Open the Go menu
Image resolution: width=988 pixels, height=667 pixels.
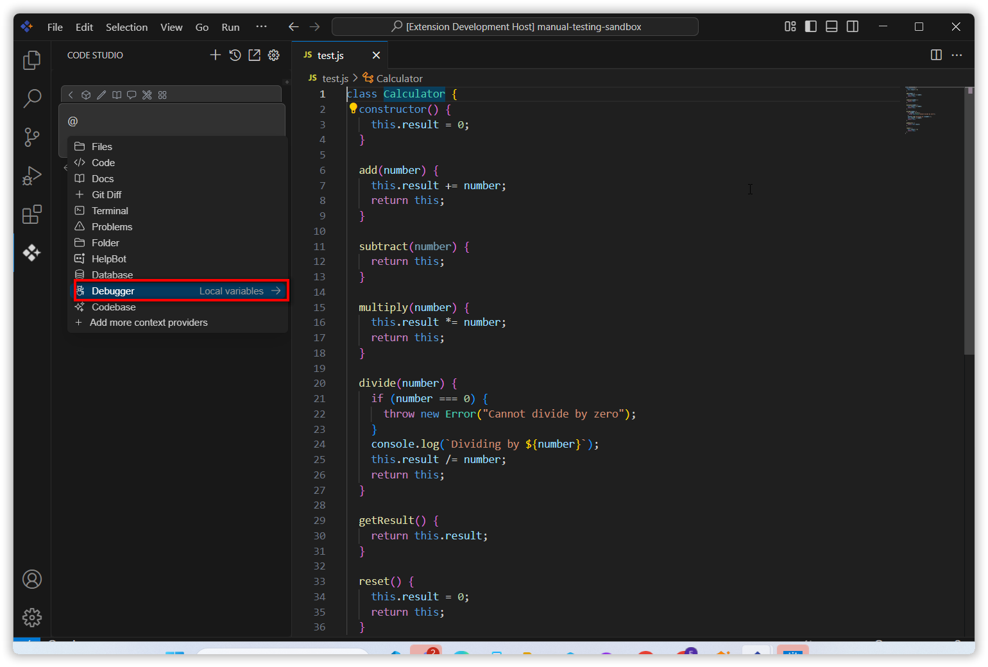point(202,27)
